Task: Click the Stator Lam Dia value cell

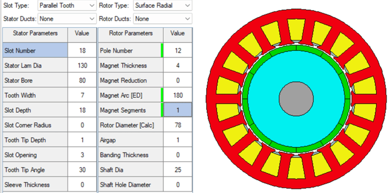Action: [82, 66]
